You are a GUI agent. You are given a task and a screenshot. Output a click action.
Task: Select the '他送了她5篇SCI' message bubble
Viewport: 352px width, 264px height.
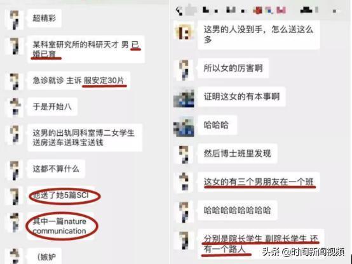tap(61, 195)
